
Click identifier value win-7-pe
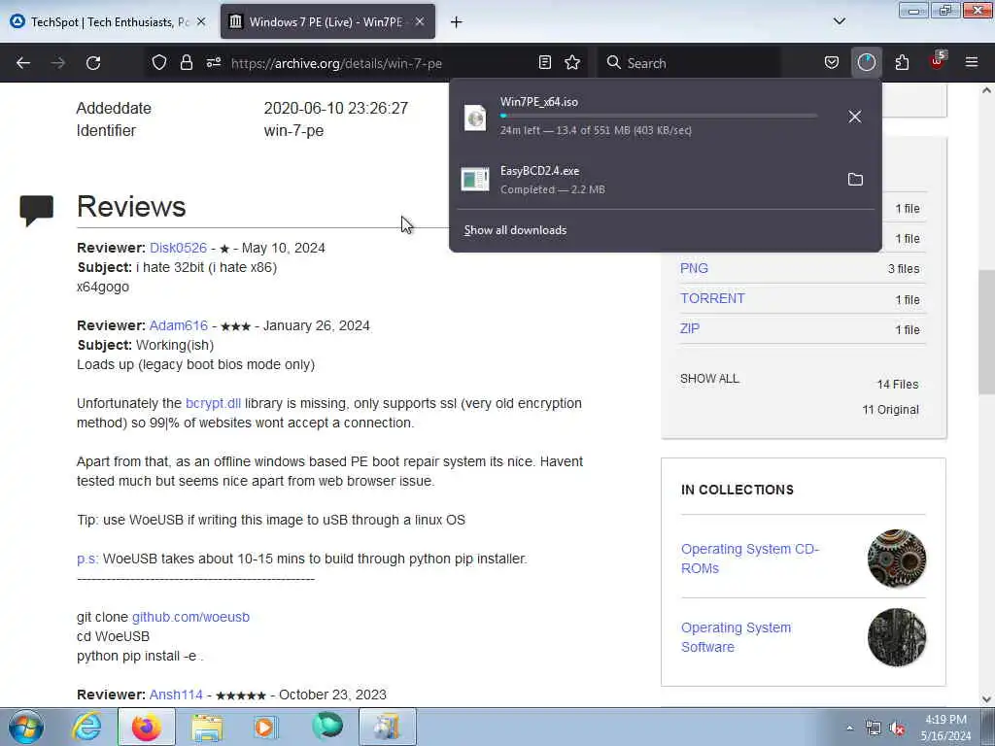[x=293, y=131]
